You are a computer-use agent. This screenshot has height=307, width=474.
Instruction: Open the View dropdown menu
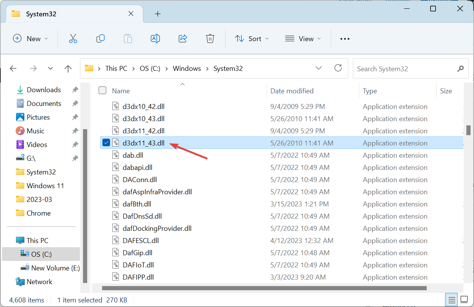[x=303, y=38]
